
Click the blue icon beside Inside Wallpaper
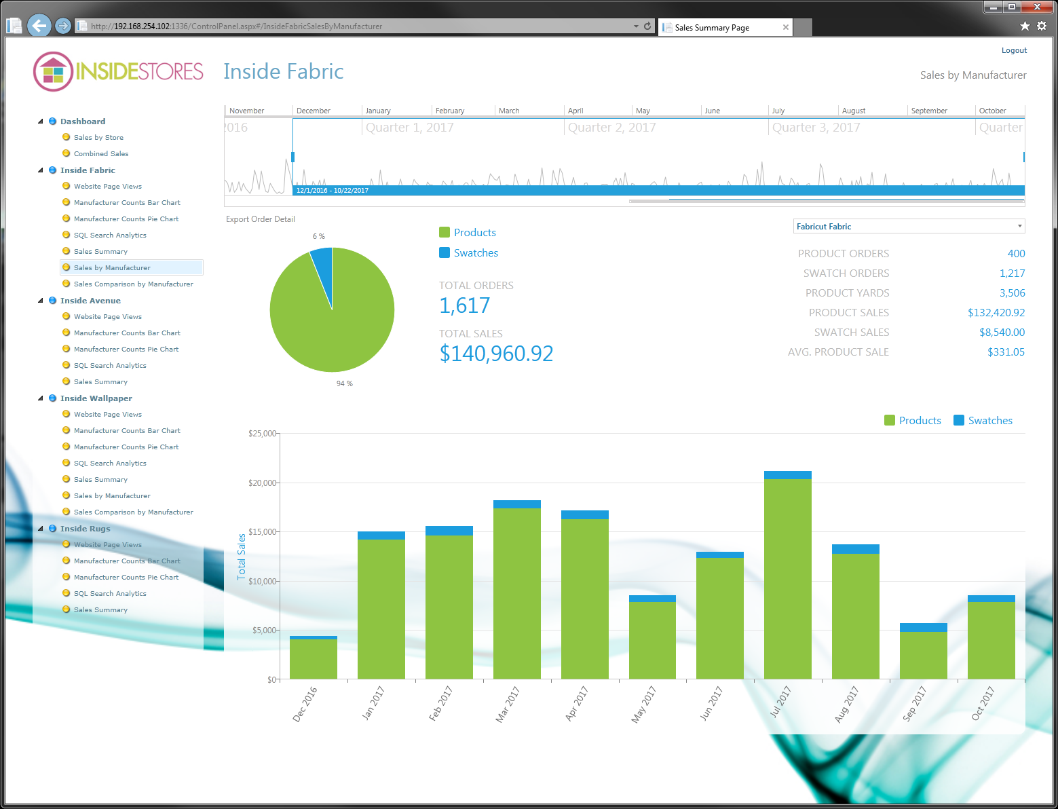click(x=52, y=398)
